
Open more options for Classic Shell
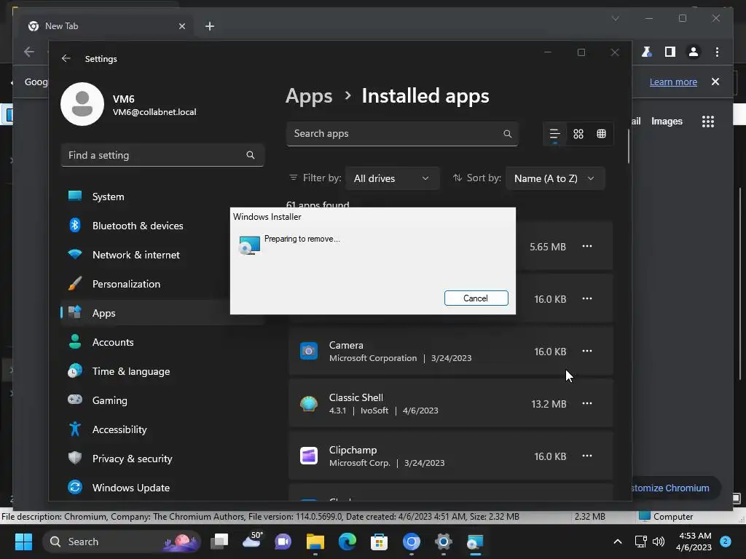point(587,403)
